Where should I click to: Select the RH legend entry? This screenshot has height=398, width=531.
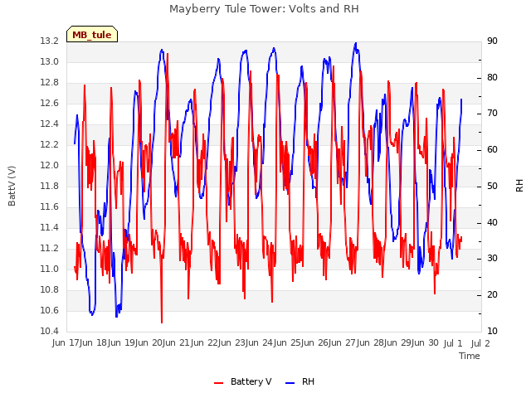tap(300, 381)
